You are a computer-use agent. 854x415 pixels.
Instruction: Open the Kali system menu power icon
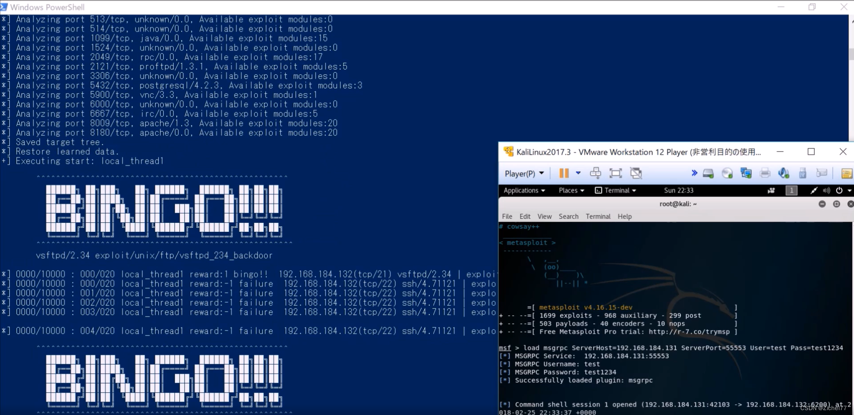(839, 190)
